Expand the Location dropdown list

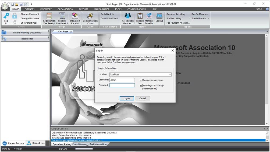(169, 75)
